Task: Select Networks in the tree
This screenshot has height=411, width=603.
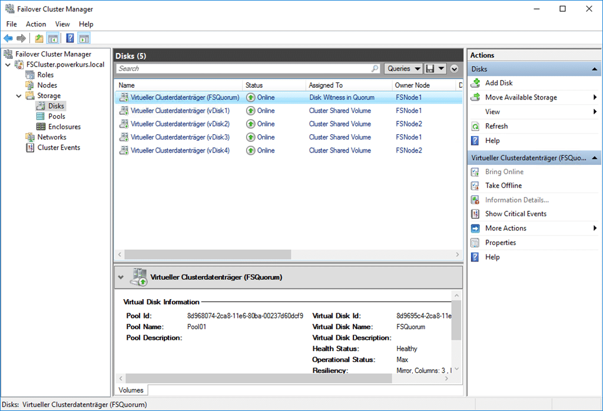Action: (52, 137)
